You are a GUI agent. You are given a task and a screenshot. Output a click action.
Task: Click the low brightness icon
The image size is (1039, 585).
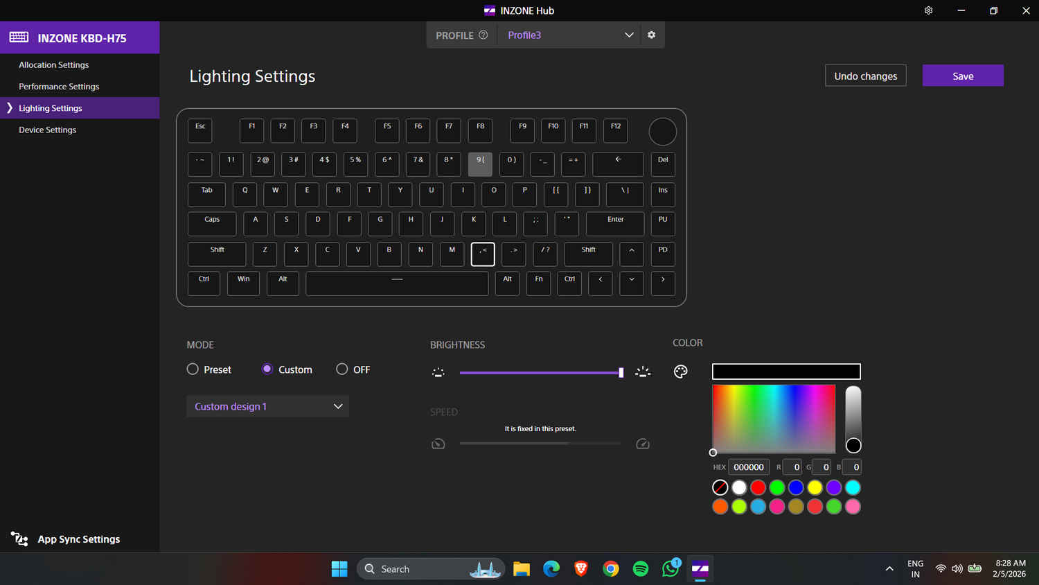tap(438, 372)
